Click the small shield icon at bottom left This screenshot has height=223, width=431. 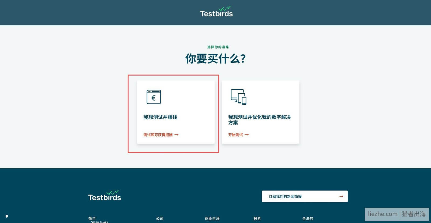[7, 216]
